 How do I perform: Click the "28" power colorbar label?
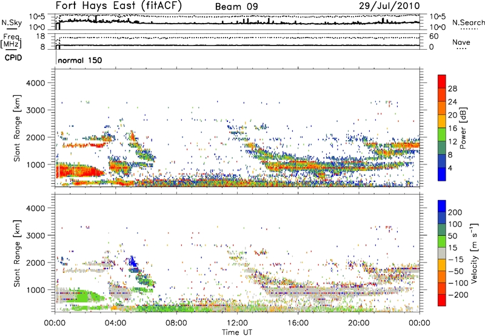[452, 89]
